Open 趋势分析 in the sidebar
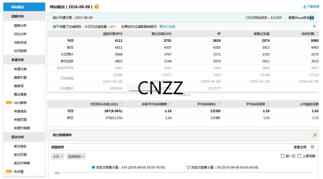 20,26
